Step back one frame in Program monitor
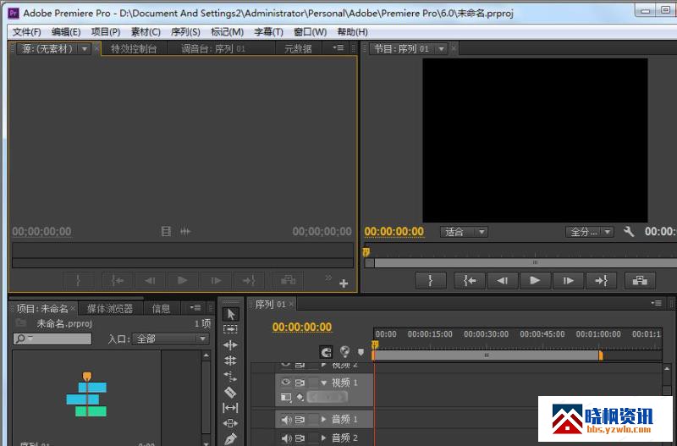 [502, 281]
